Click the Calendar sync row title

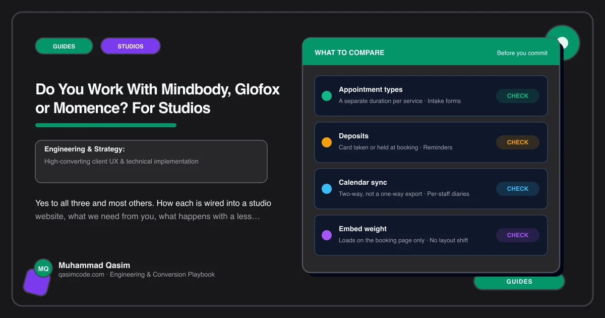pos(363,182)
